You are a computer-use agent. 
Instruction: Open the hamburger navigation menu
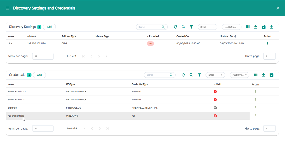point(7,8)
